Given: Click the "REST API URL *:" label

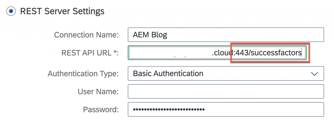Looking at the screenshot, I should pos(90,53).
